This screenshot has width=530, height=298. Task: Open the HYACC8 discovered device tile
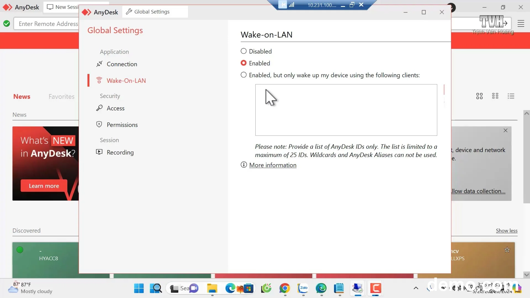[46, 260]
